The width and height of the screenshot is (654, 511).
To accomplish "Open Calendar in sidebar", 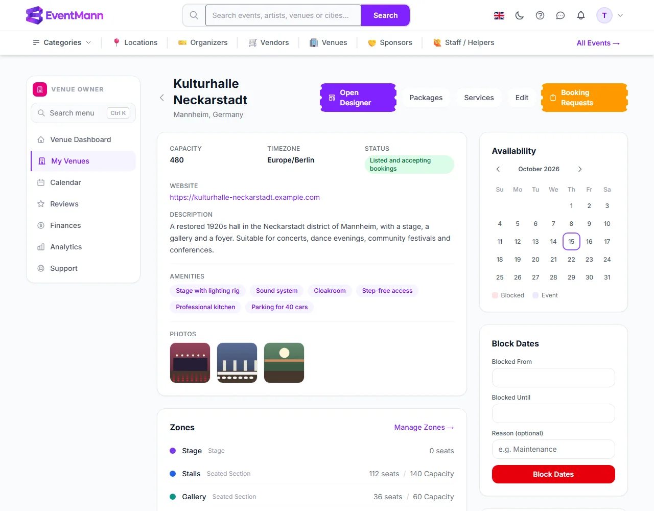I will (x=83, y=182).
